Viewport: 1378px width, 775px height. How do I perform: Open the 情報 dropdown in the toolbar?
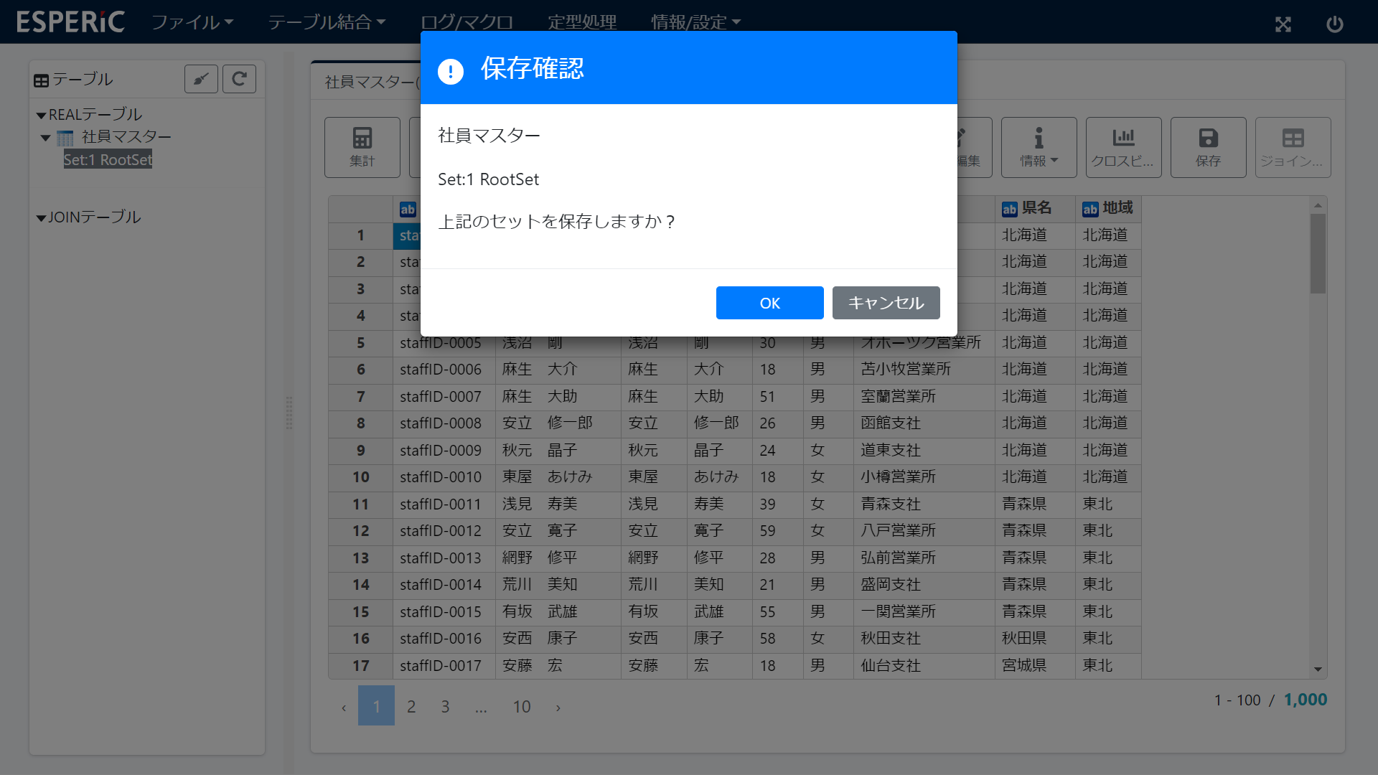tap(1038, 147)
